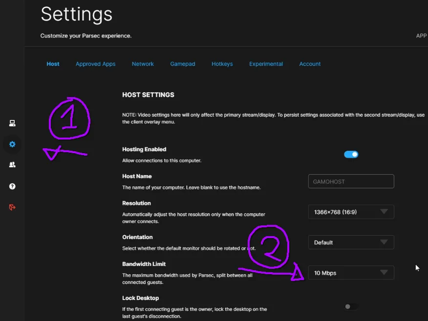
Task: Open the Experimental tab
Action: click(x=266, y=64)
